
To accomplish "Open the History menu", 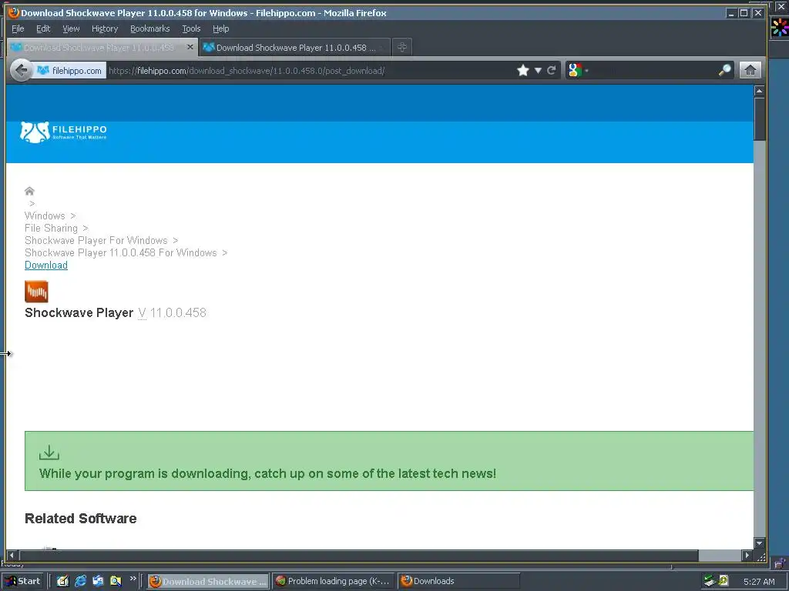I will click(105, 28).
